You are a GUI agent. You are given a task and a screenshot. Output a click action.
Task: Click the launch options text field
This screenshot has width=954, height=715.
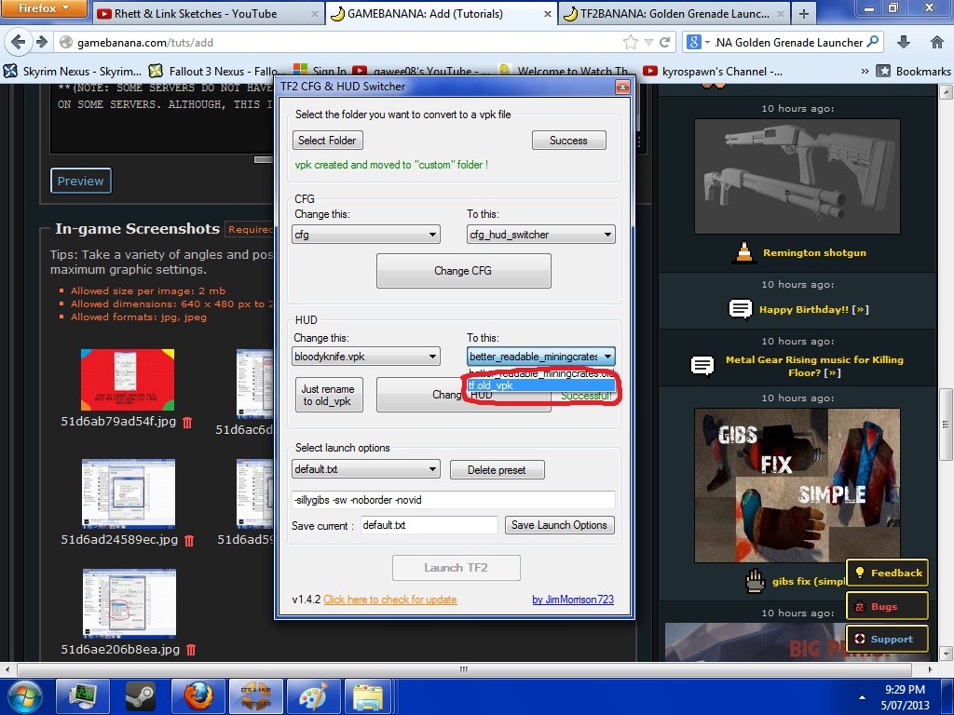pyautogui.click(x=454, y=500)
